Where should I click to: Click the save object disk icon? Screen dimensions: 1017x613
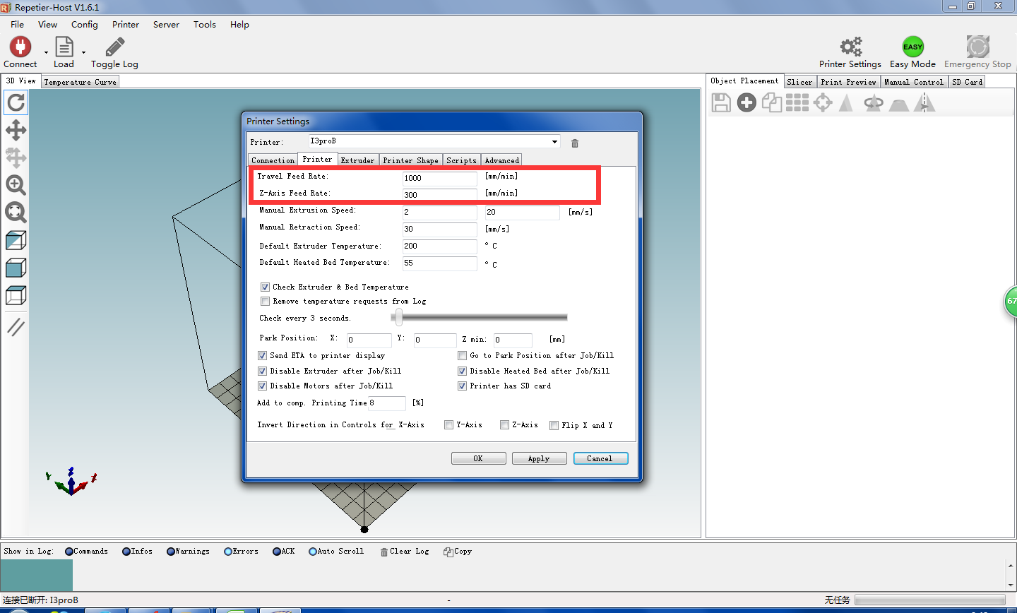click(x=721, y=103)
